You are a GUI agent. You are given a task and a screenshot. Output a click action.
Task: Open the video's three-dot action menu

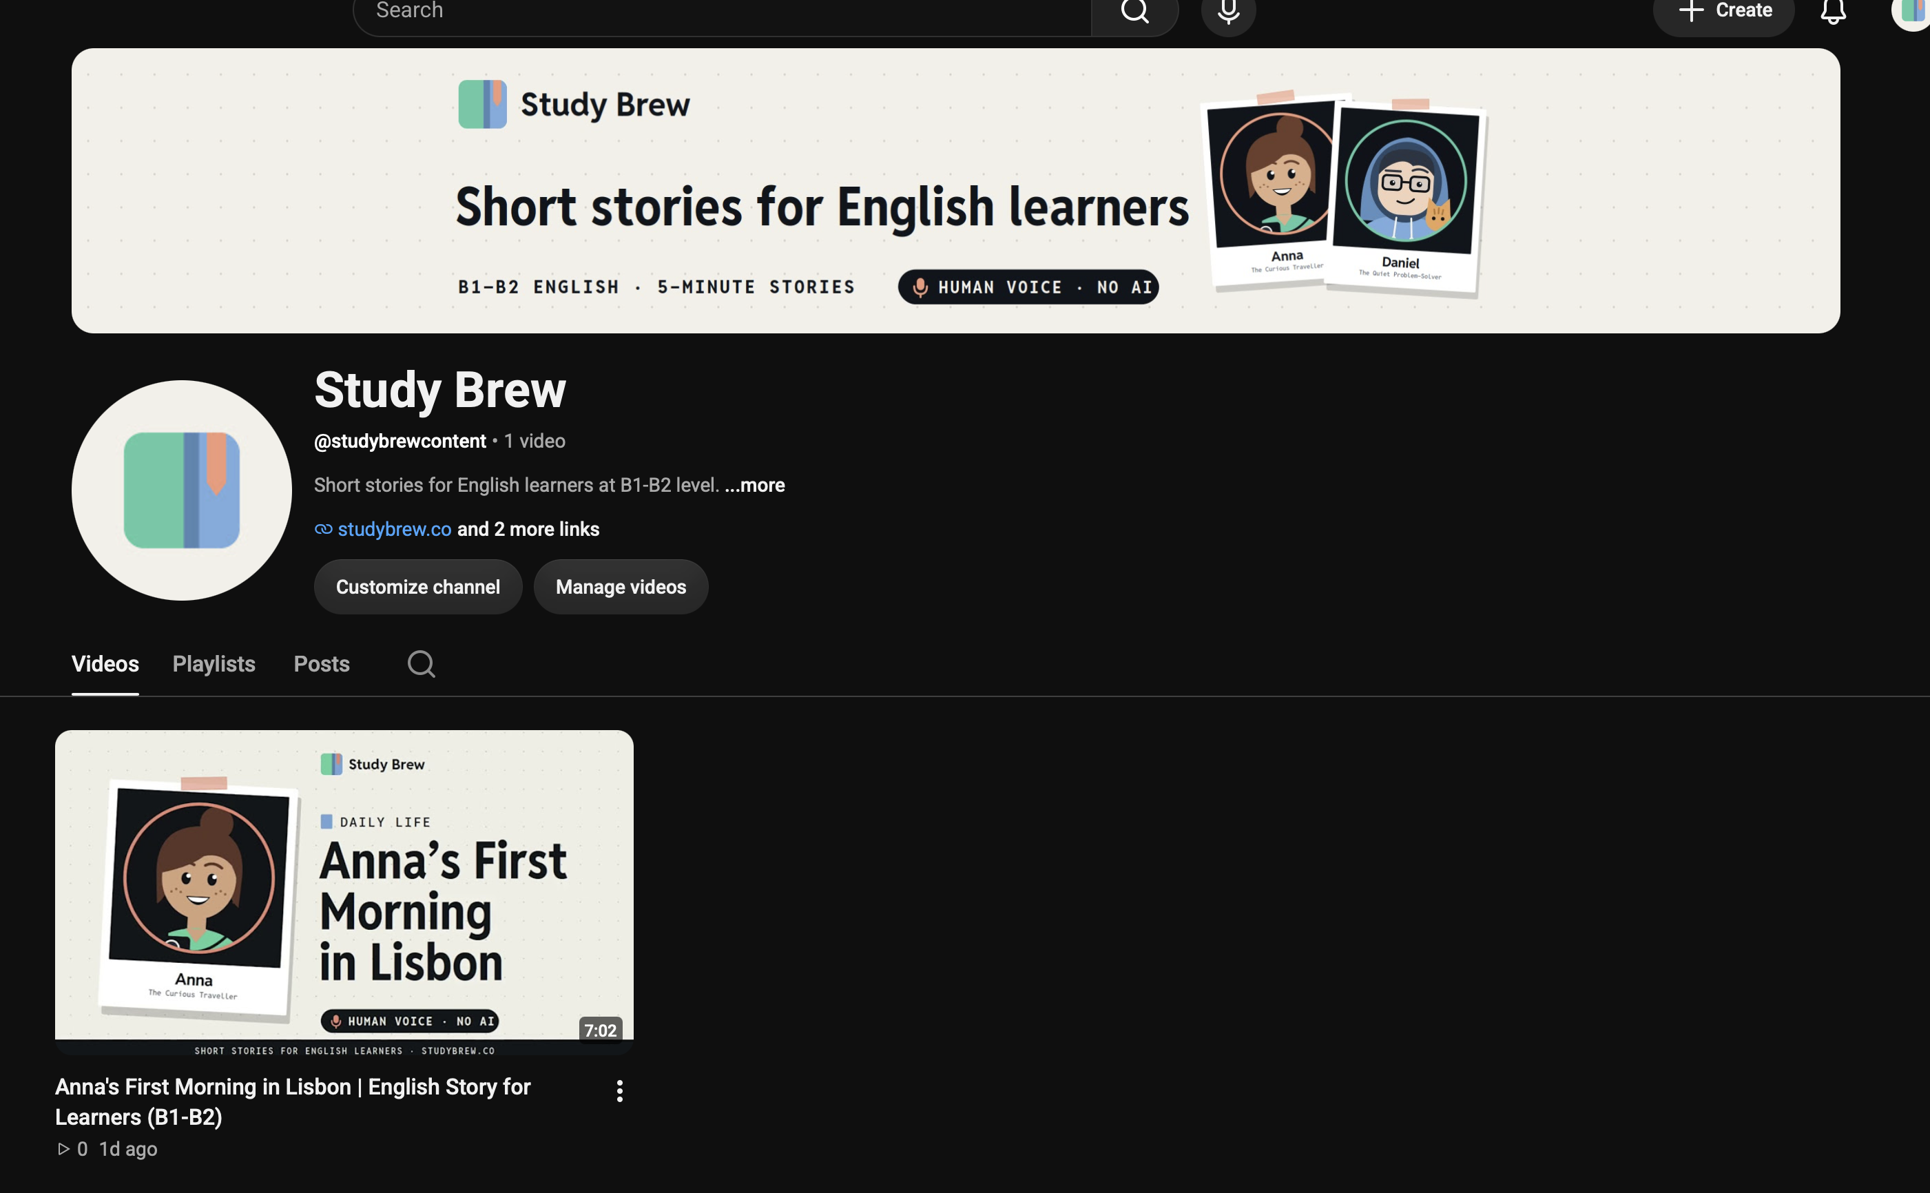click(x=619, y=1091)
